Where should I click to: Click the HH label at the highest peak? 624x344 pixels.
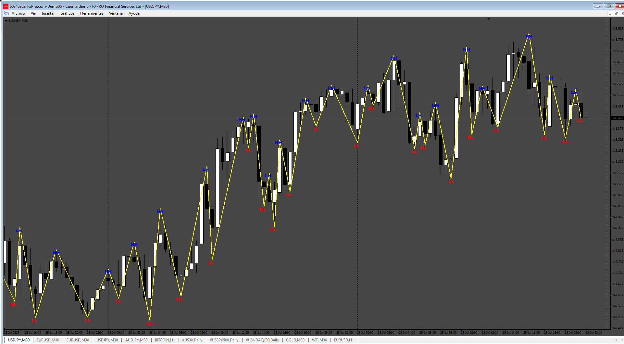(529, 37)
